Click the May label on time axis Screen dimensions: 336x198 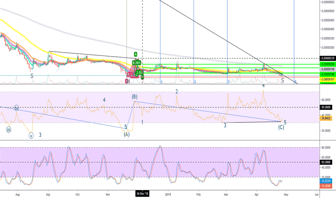(286, 194)
